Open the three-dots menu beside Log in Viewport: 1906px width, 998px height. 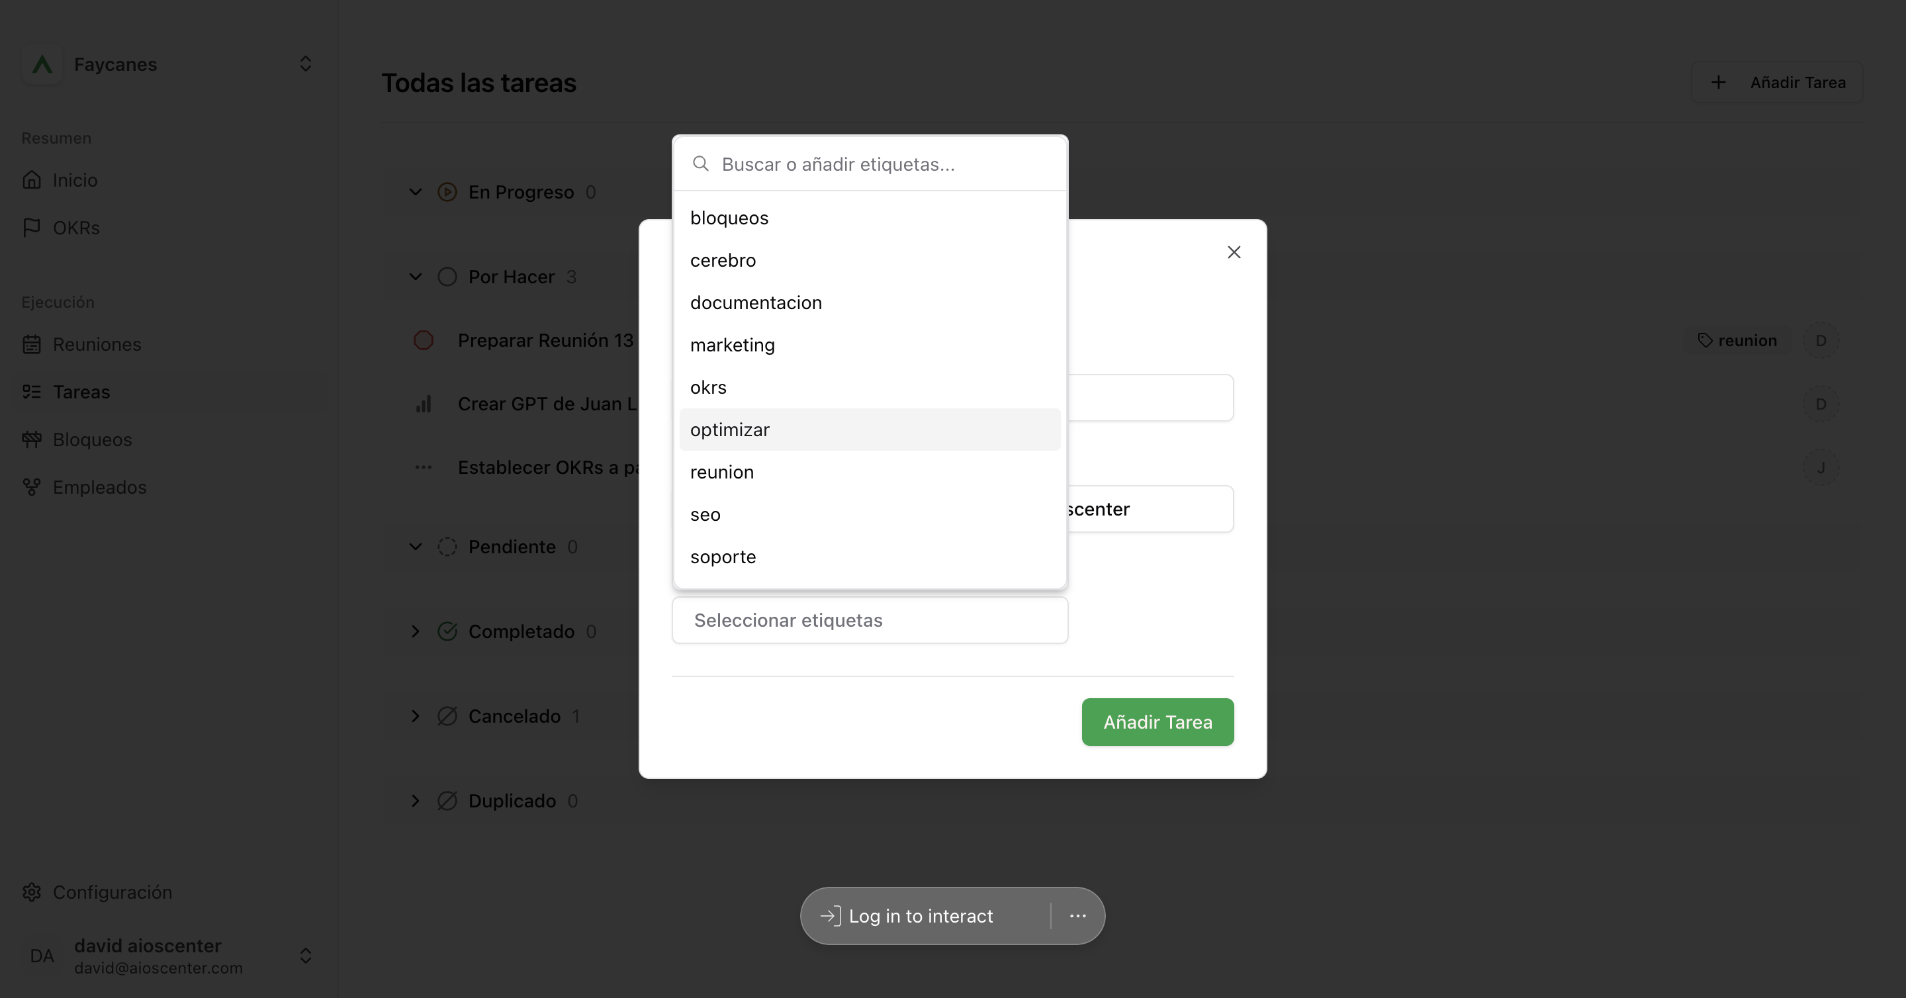click(1078, 916)
